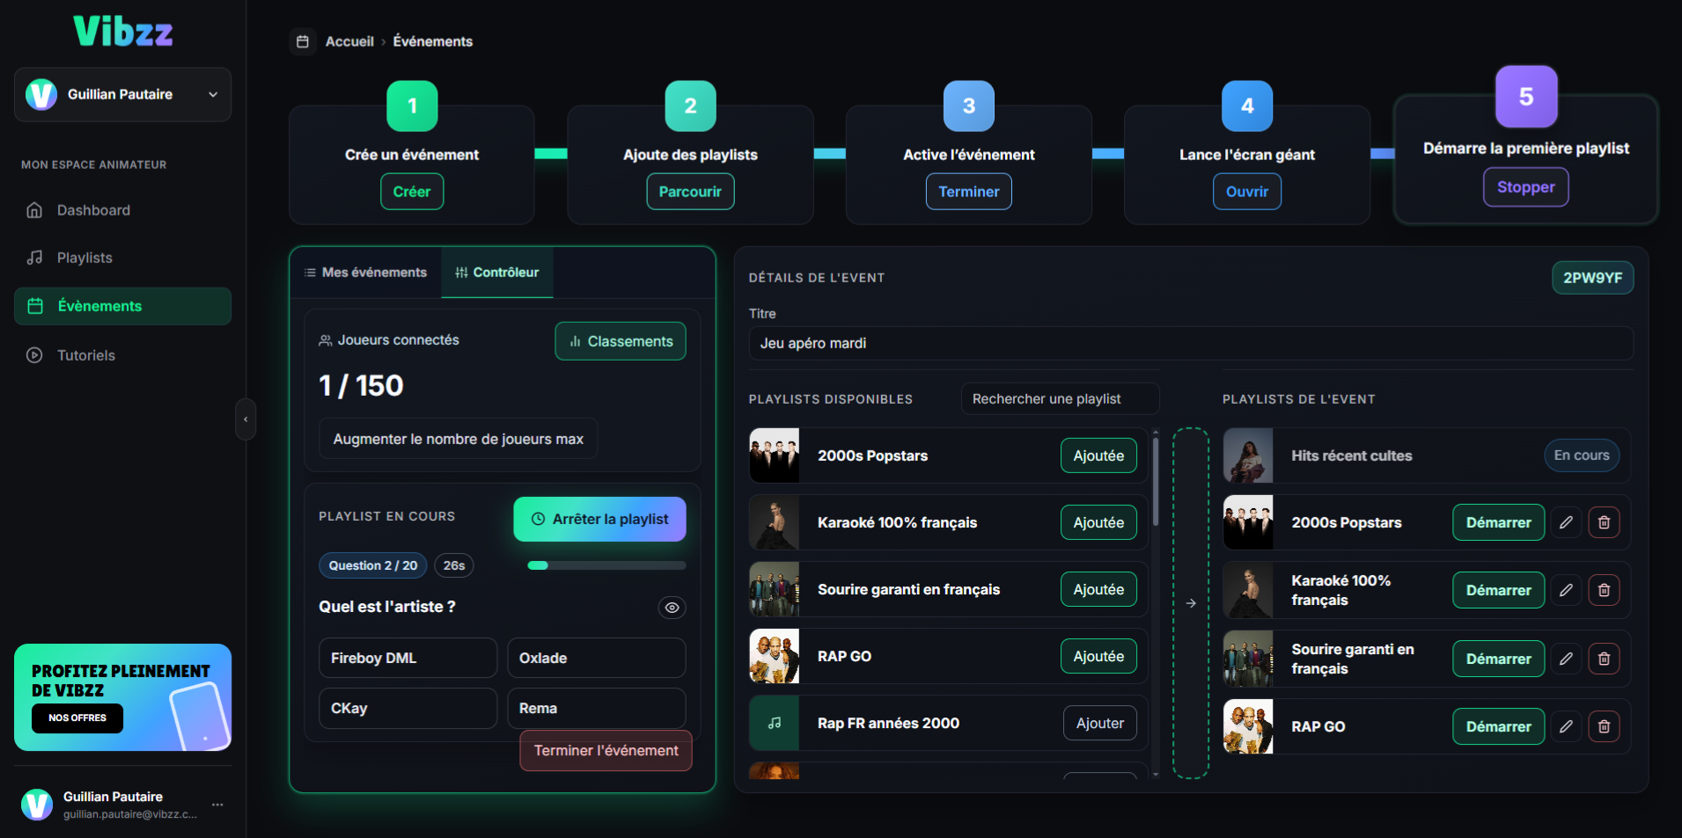Viewport: 1682px width, 838px height.
Task: Delete RAP GO from event playlists
Action: tap(1604, 726)
